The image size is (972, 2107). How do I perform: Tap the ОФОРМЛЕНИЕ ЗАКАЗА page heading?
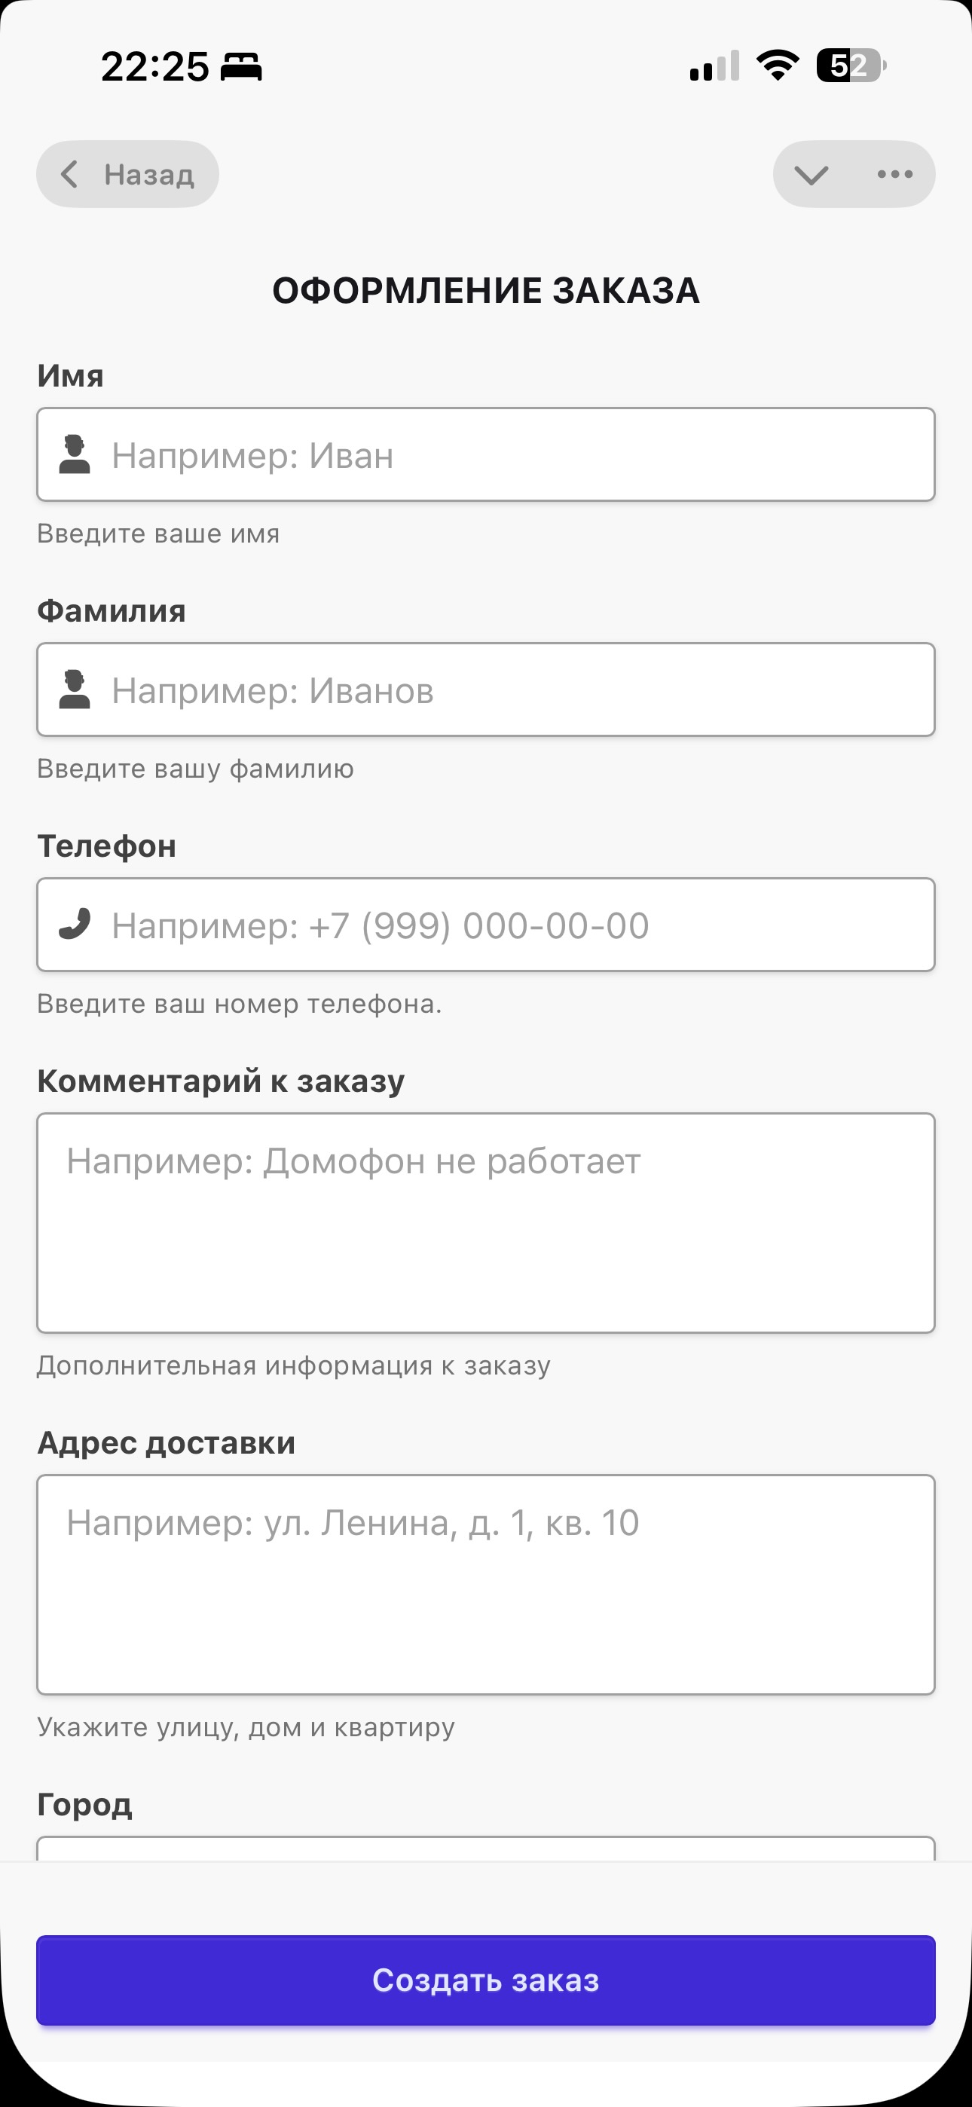[486, 291]
